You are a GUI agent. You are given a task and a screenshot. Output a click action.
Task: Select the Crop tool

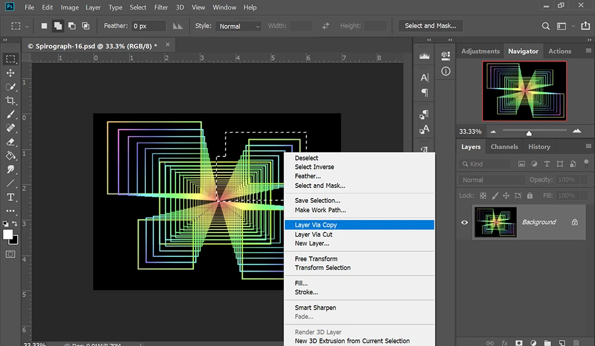(10, 100)
